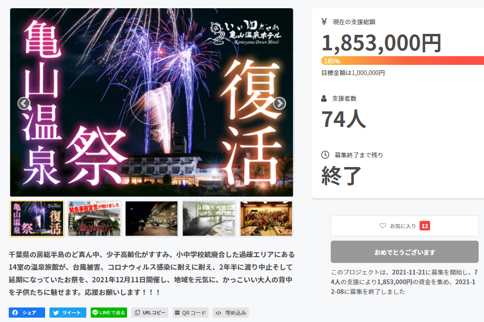The image size is (484, 322).
Task: Click the おめでとうございます button
Action: (404, 252)
